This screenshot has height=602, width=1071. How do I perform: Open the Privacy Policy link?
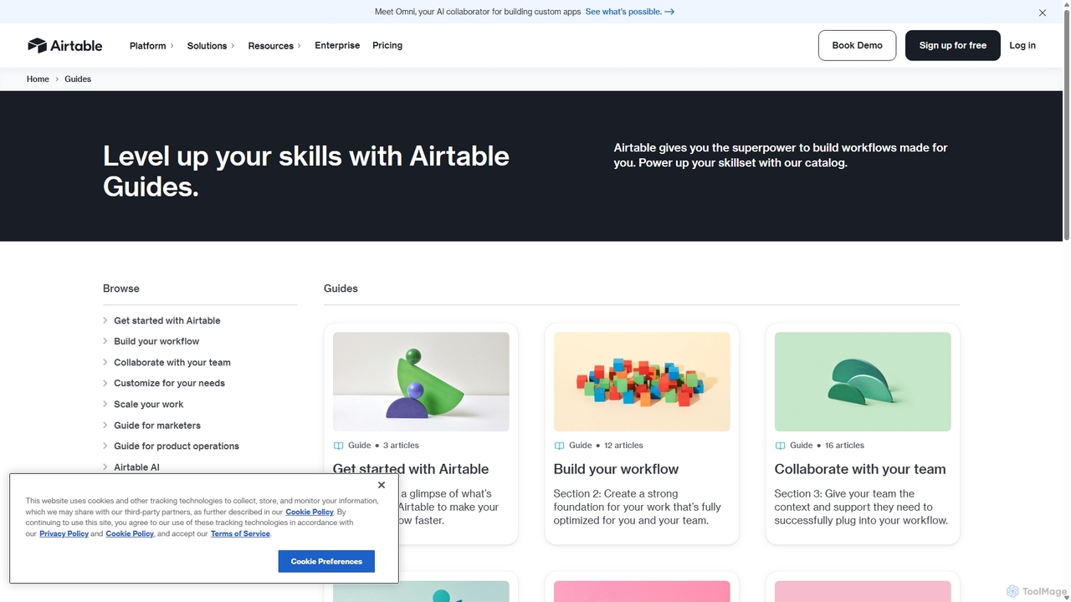[x=64, y=533]
